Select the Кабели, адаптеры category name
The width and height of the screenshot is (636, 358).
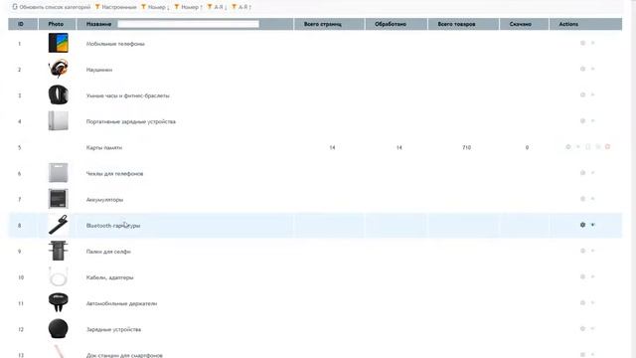(109, 277)
